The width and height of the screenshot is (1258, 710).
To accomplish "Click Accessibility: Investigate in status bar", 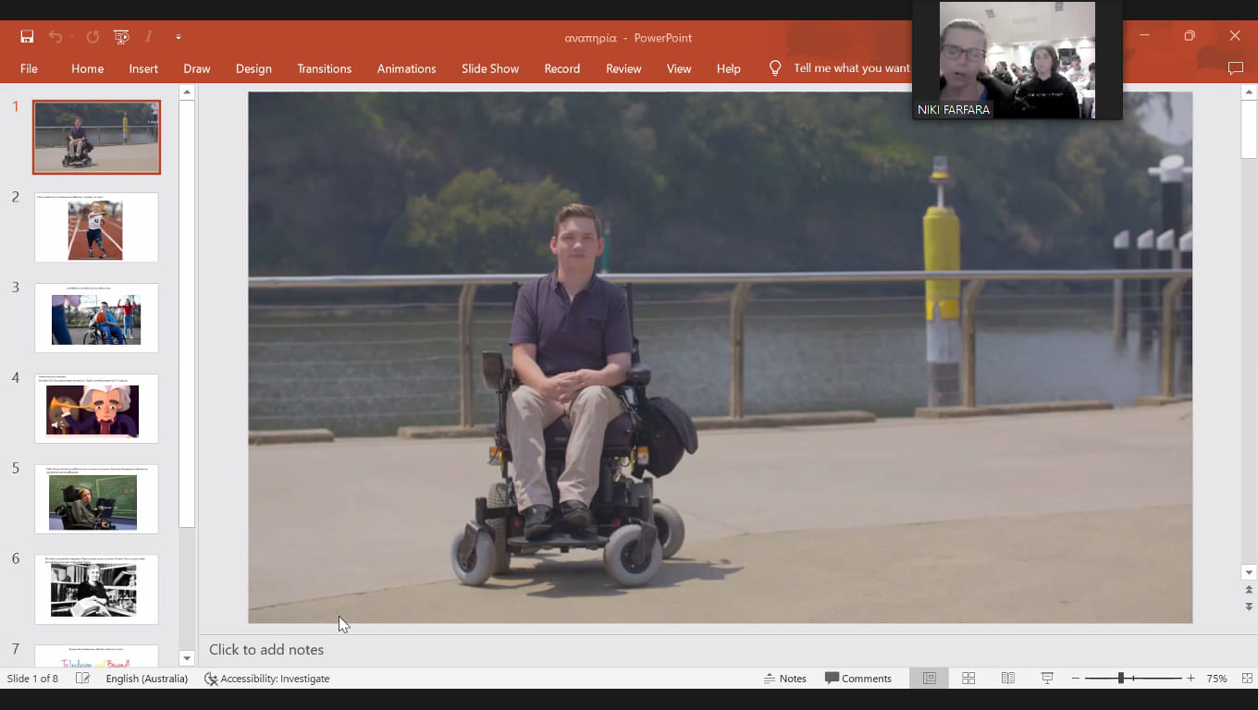I will [266, 679].
